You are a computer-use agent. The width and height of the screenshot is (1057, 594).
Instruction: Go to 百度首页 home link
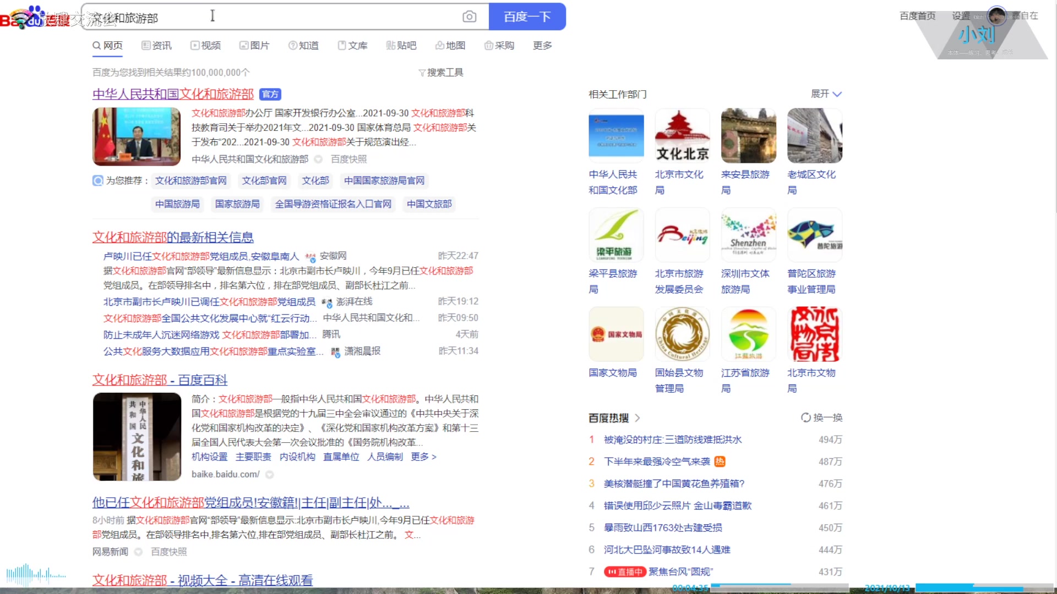pyautogui.click(x=917, y=16)
